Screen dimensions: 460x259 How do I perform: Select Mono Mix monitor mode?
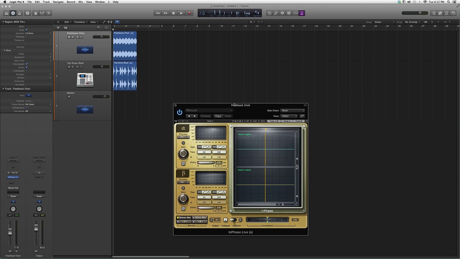pyautogui.click(x=199, y=218)
